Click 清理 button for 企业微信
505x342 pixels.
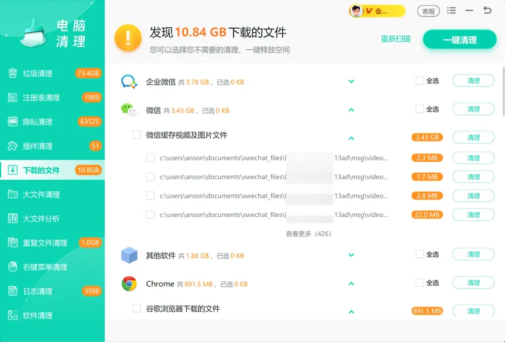(473, 81)
